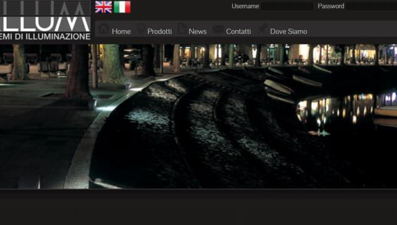Click the envelope icon beside Contatti
Screen dimensions: 397x225
pyautogui.click(x=218, y=29)
